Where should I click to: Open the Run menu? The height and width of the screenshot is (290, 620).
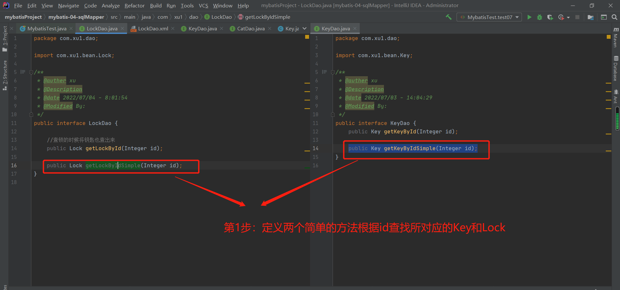171,5
